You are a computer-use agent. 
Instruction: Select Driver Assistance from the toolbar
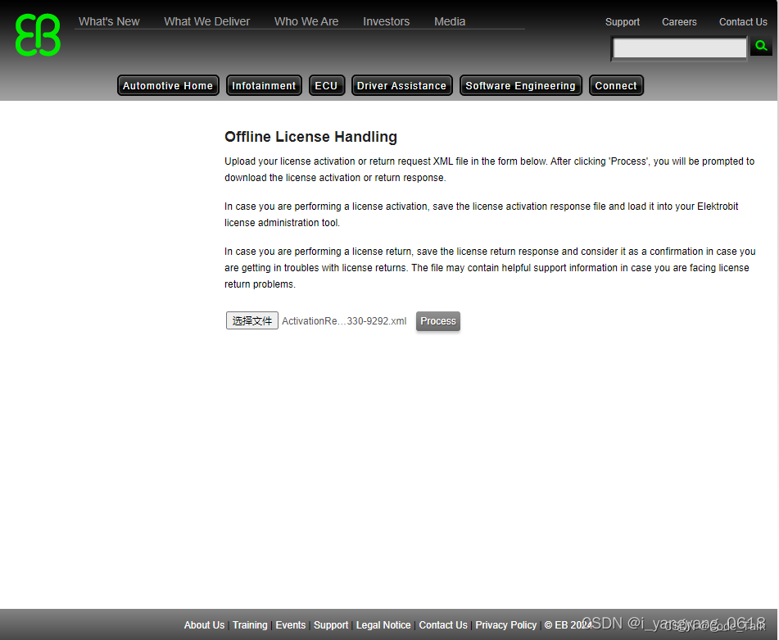click(x=401, y=85)
